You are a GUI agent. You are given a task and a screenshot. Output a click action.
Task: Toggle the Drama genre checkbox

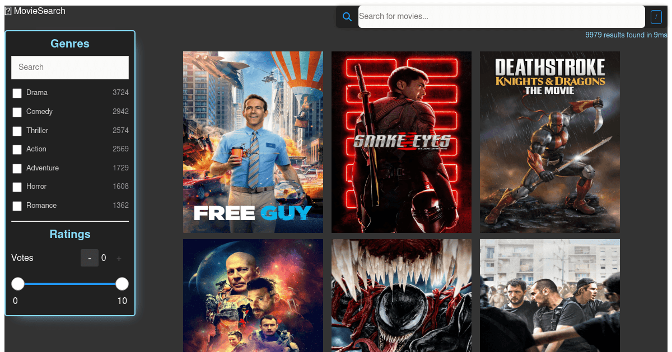tap(17, 93)
